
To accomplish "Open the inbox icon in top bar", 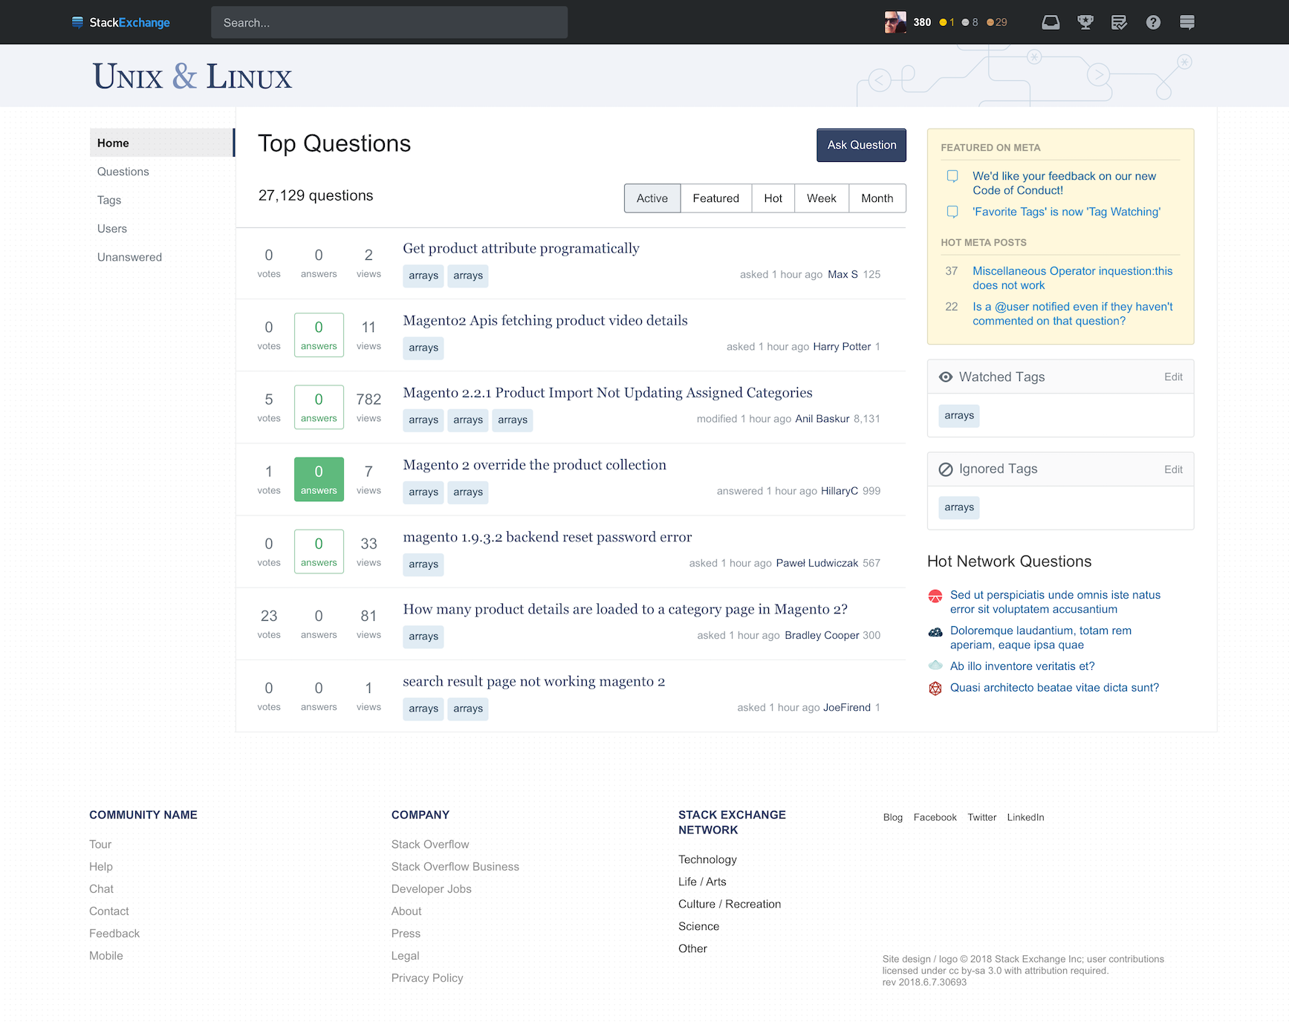I will [x=1051, y=22].
